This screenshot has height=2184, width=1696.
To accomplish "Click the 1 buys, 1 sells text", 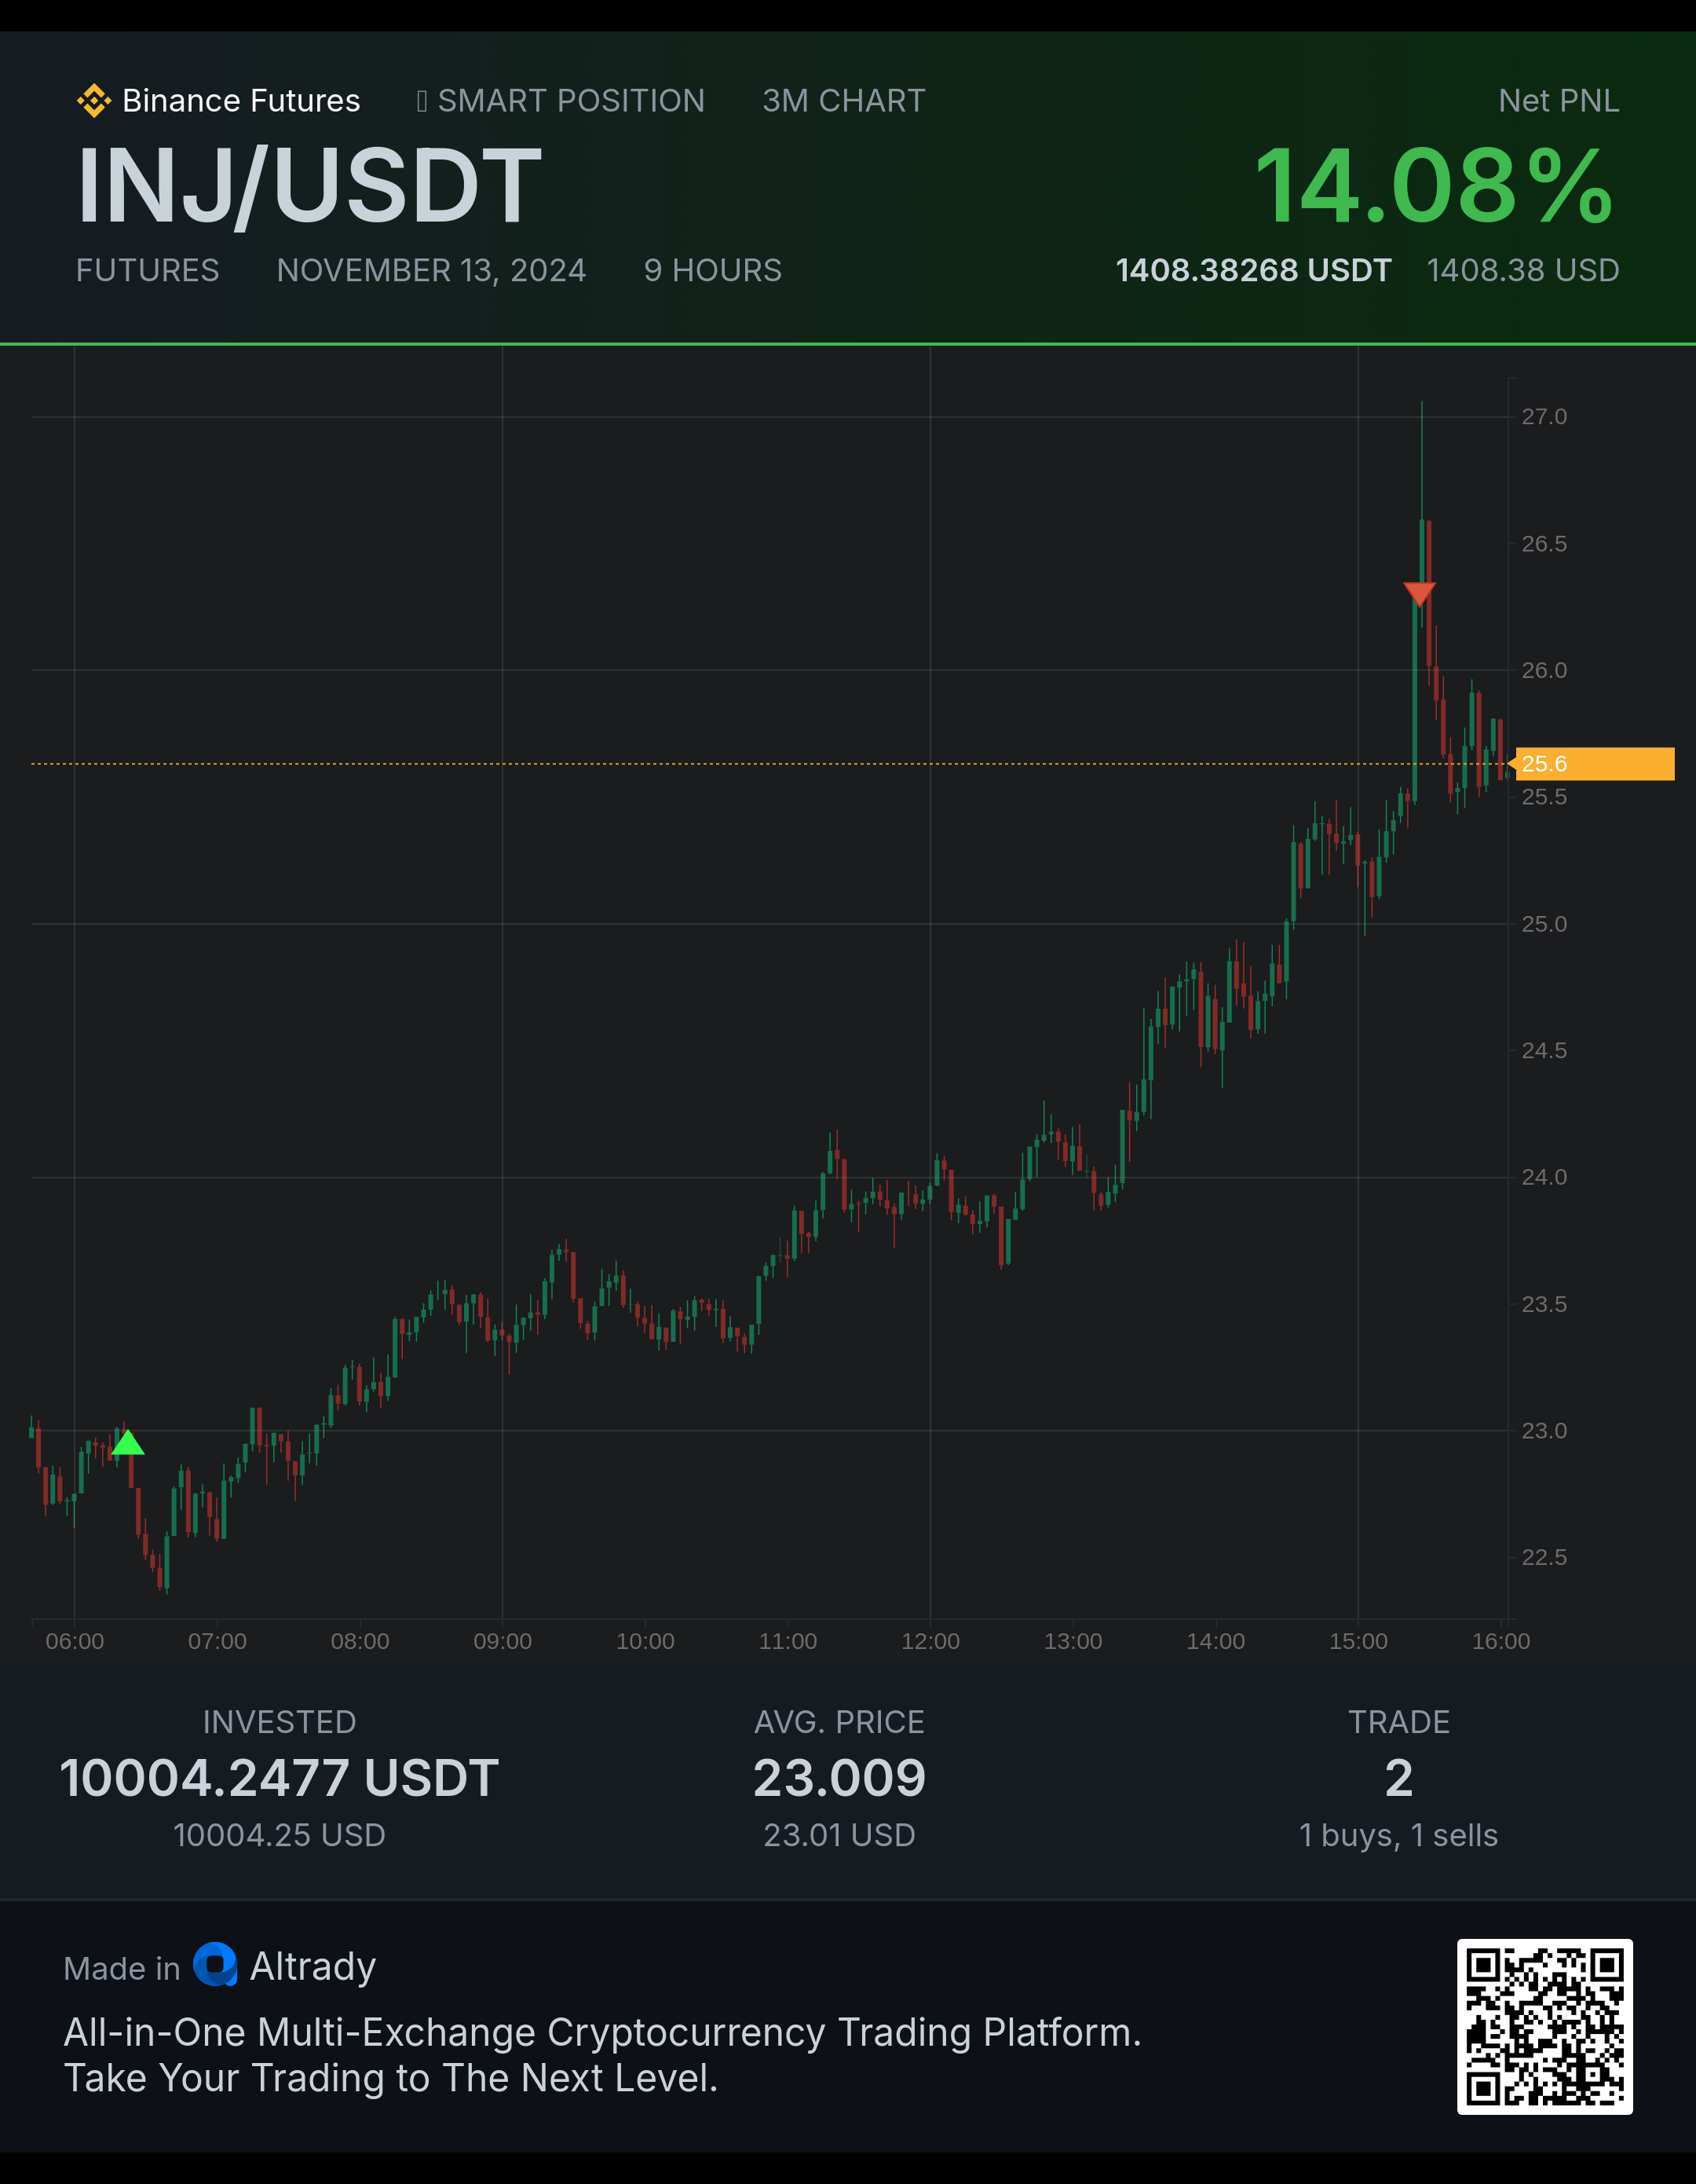I will tap(1399, 1835).
